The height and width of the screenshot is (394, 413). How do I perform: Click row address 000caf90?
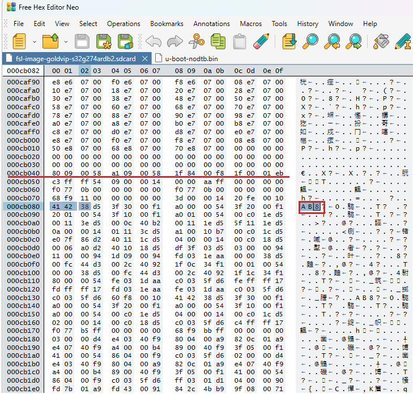pyautogui.click(x=23, y=82)
